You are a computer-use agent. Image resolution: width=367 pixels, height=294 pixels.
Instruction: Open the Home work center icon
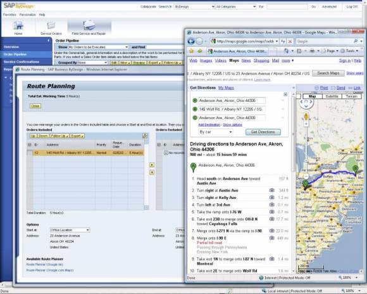coord(18,26)
